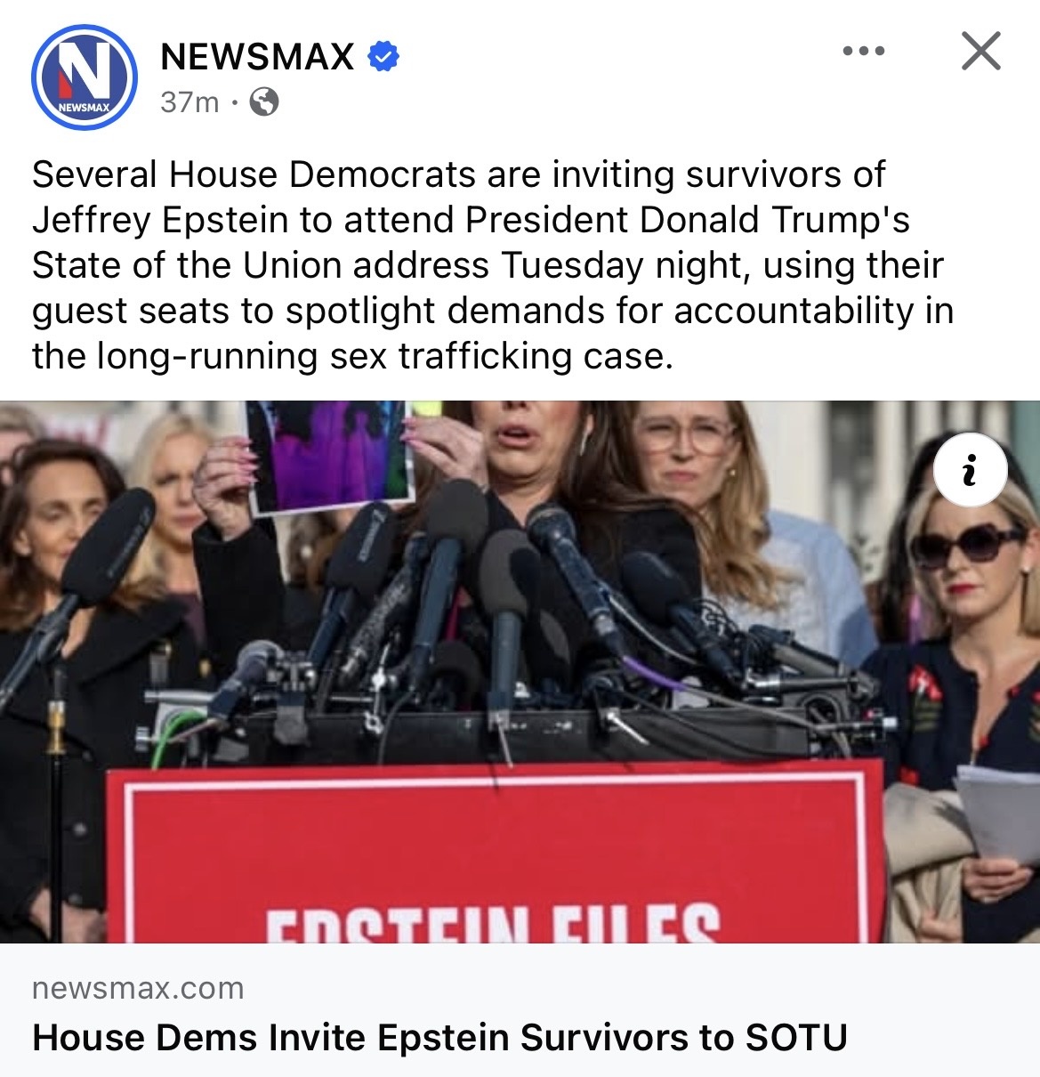Click the 37m post timestamp
Screen dimensions: 1040x1077
pyautogui.click(x=189, y=102)
